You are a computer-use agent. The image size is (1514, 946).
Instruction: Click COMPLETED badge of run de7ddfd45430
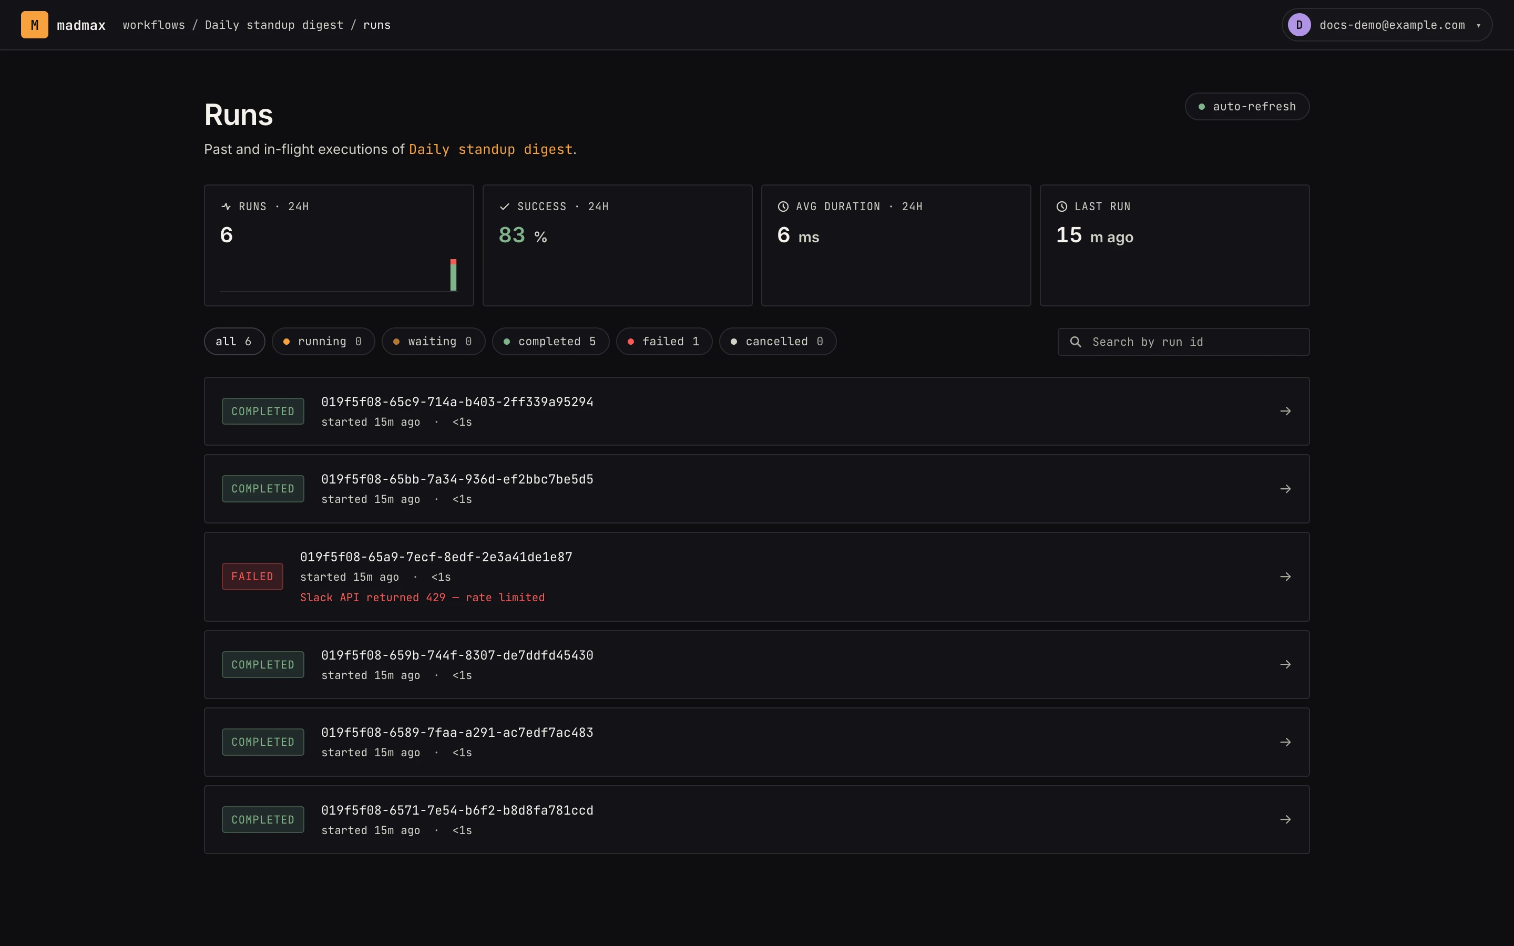pyautogui.click(x=263, y=664)
